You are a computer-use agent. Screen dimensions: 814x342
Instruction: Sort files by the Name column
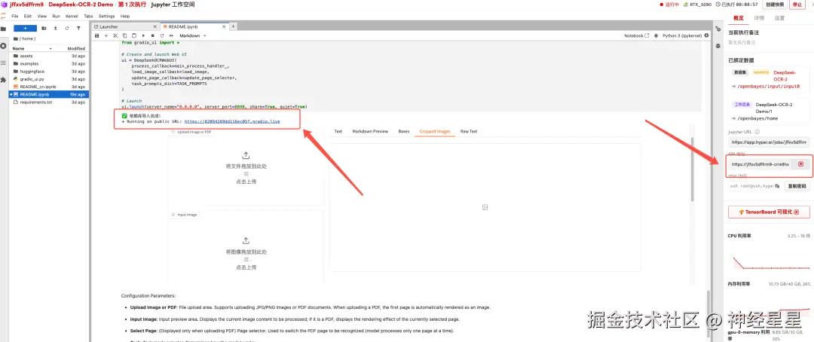click(31, 48)
